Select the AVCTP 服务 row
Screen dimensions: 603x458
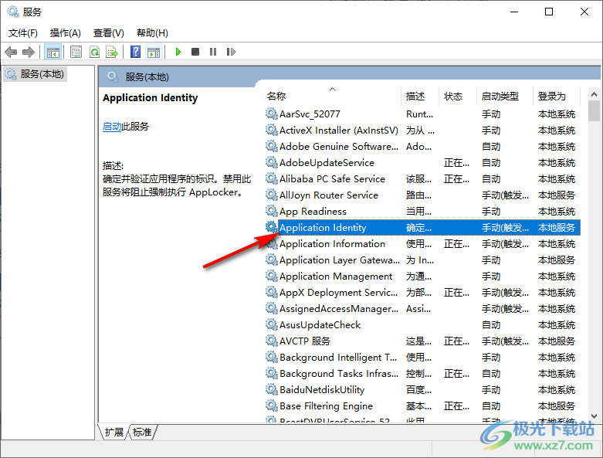422,341
